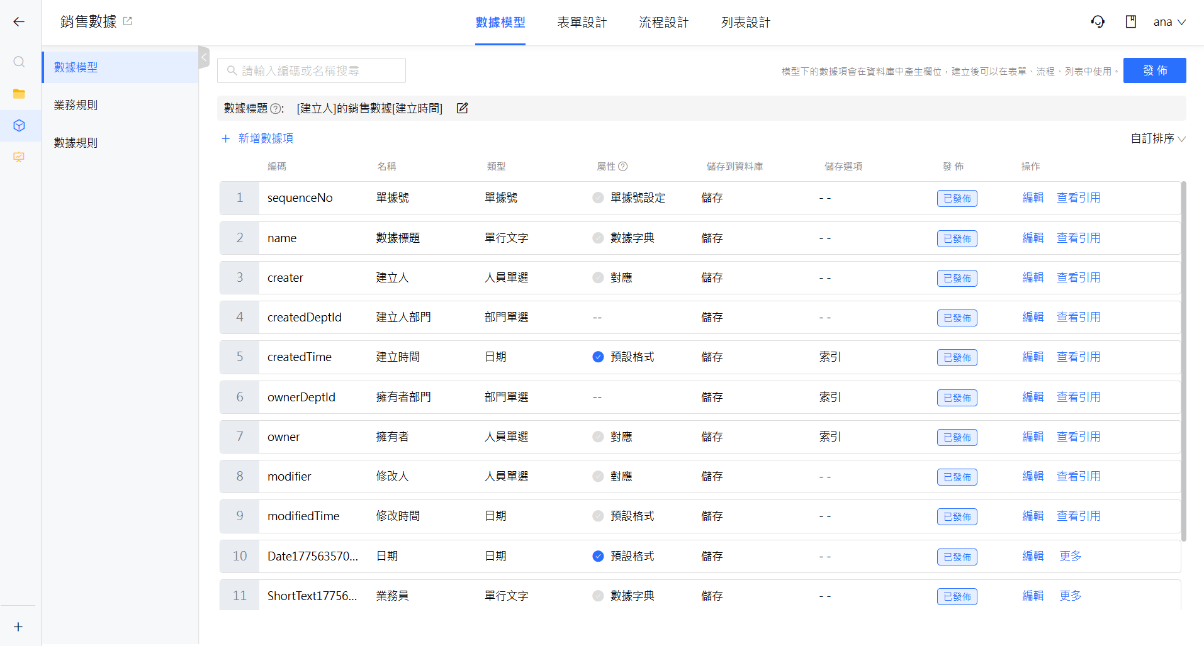1204x646 pixels.
Task: Toggle 數據字典 radio in ShortText row
Action: tap(598, 596)
